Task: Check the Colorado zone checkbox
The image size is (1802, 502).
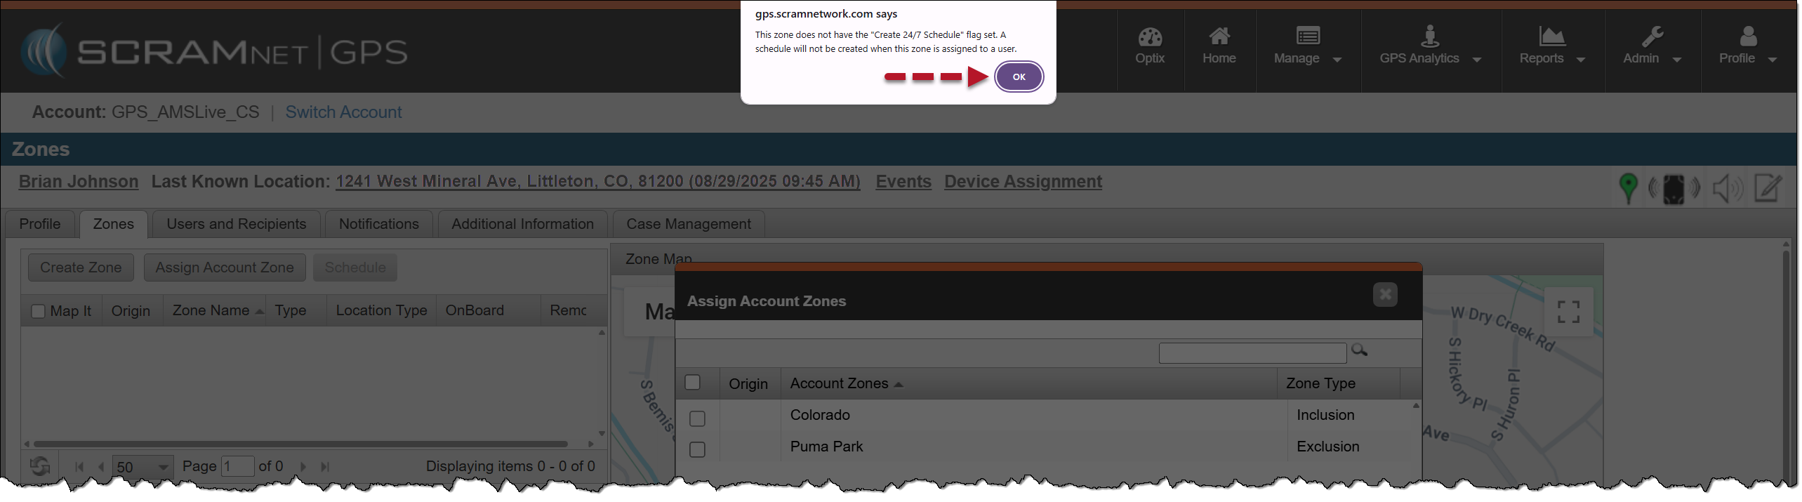Action: click(697, 418)
